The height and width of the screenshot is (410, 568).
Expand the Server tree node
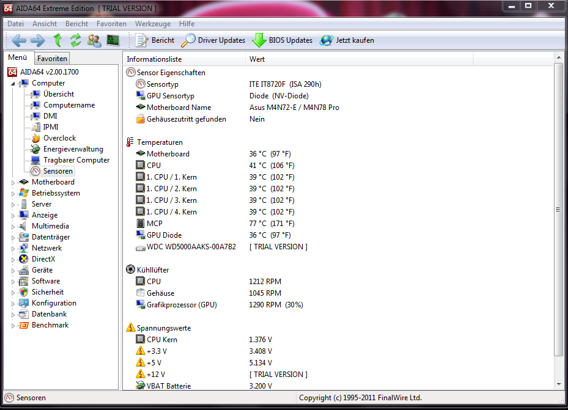(x=13, y=205)
